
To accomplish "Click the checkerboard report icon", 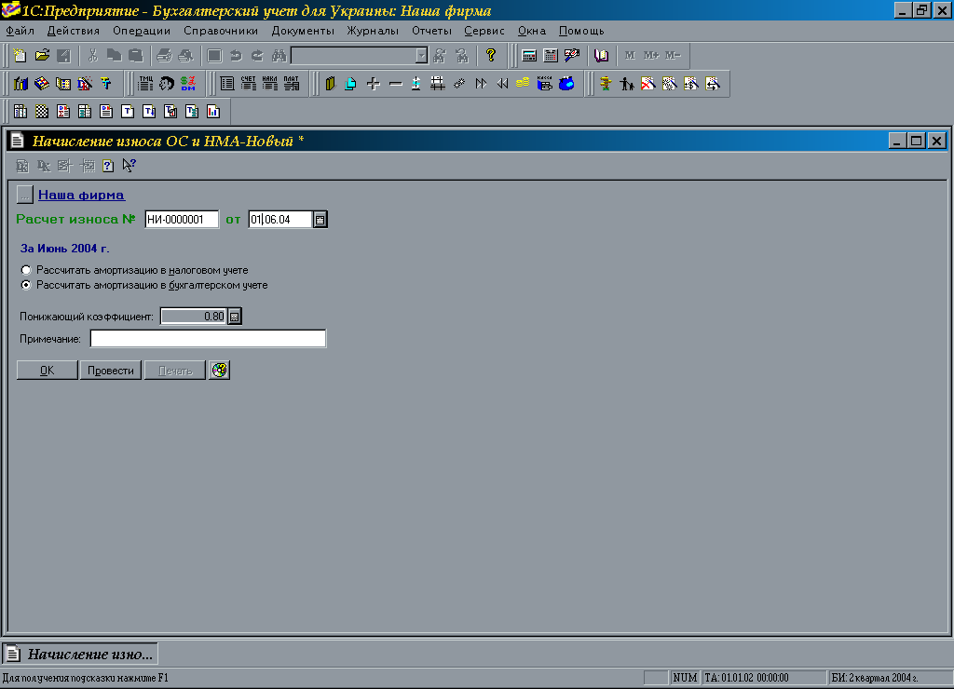I will [x=41, y=112].
